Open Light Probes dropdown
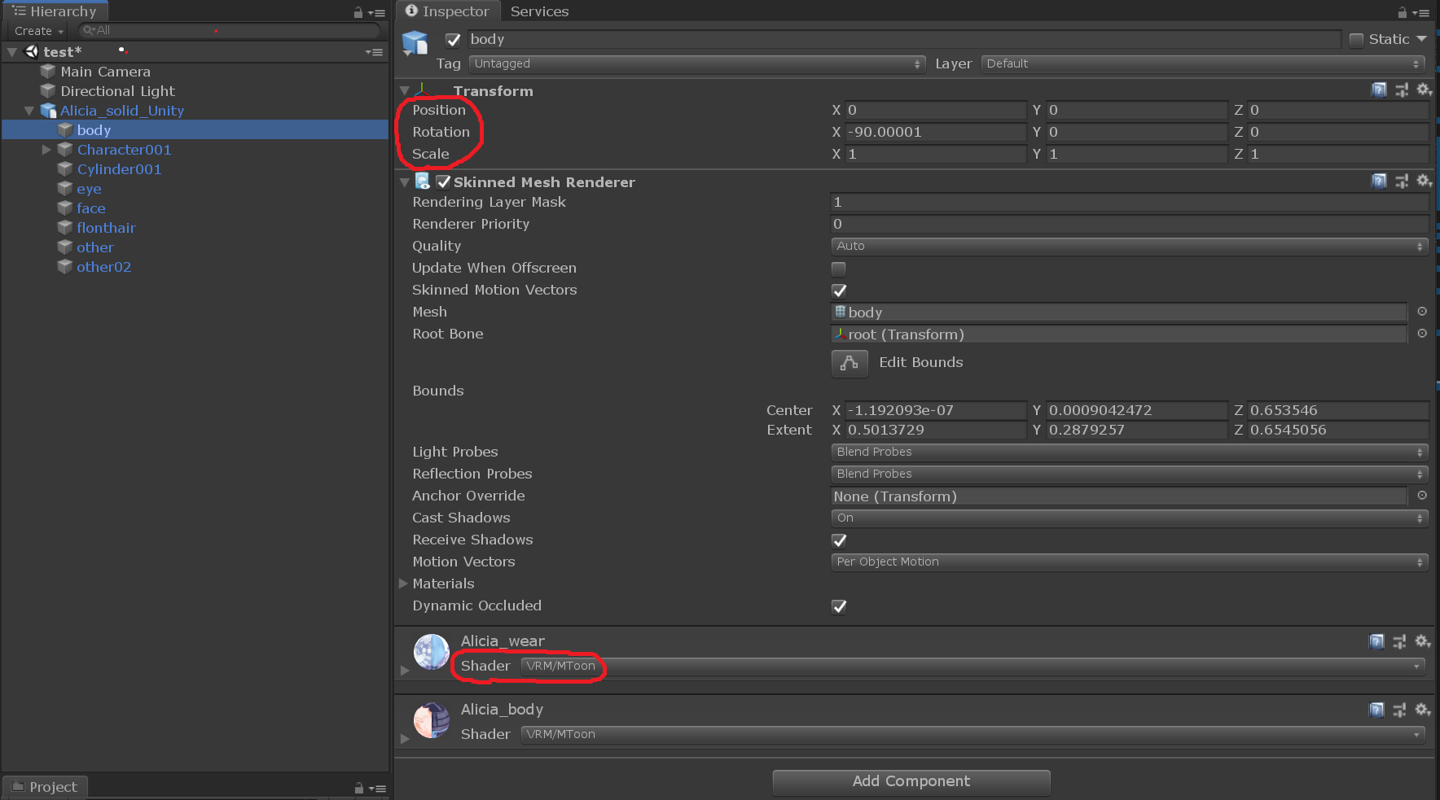This screenshot has width=1440, height=800. 1129,452
